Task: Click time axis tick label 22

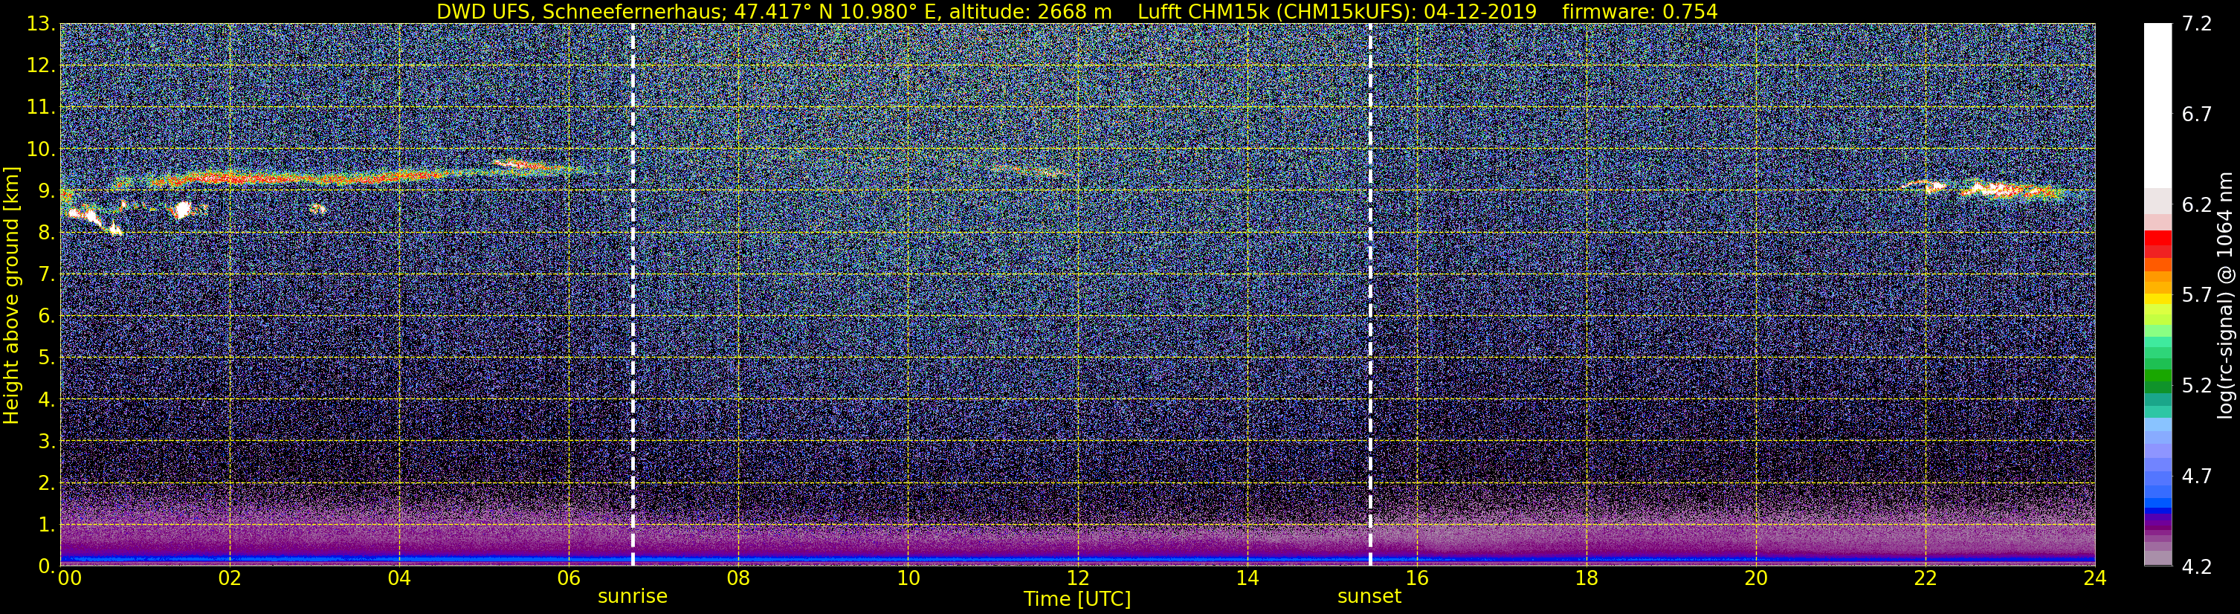Action: 1926,579
